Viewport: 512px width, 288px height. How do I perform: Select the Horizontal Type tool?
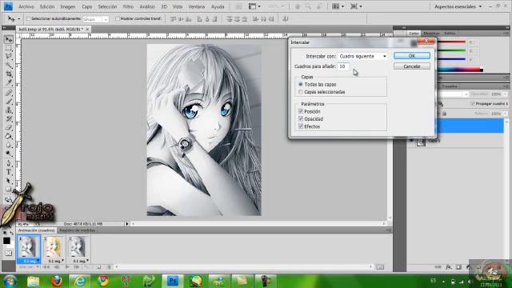(9, 172)
